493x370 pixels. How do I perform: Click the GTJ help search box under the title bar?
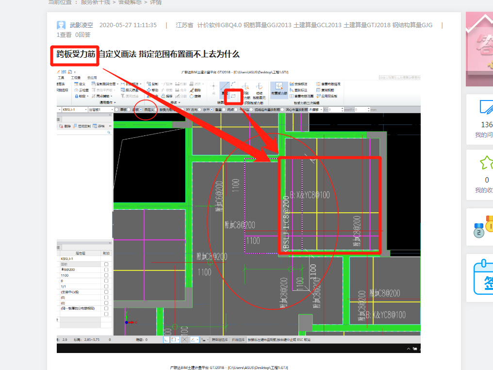tap(400, 77)
